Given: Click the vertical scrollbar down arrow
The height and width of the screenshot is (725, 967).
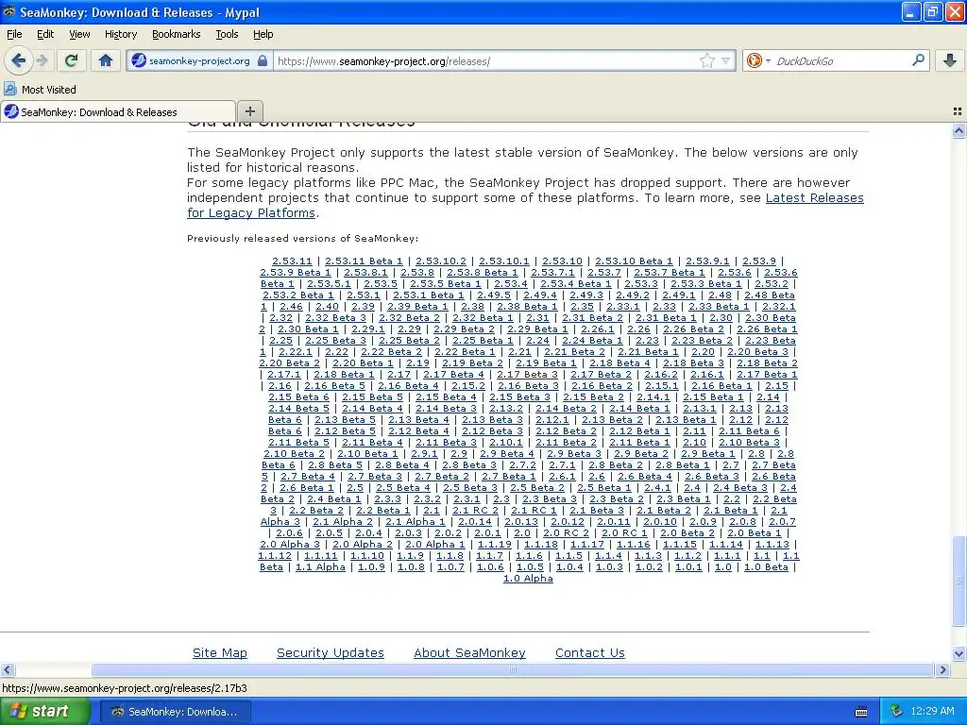Looking at the screenshot, I should coord(959,653).
